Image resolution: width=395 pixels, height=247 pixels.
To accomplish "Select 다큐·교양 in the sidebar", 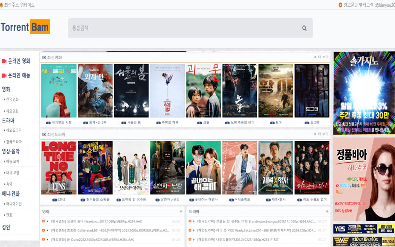I will click(13, 173).
